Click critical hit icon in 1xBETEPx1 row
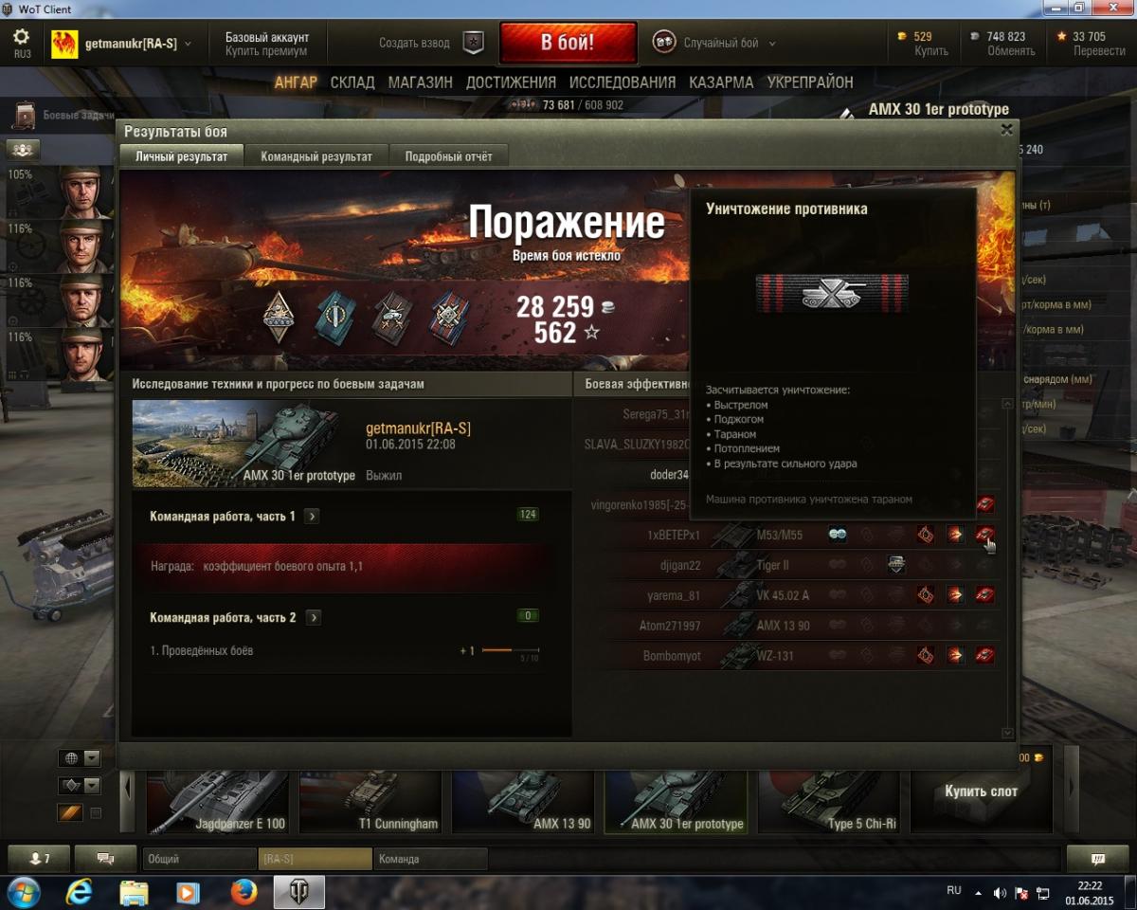Screen dimensions: 1137x910 click(x=955, y=535)
